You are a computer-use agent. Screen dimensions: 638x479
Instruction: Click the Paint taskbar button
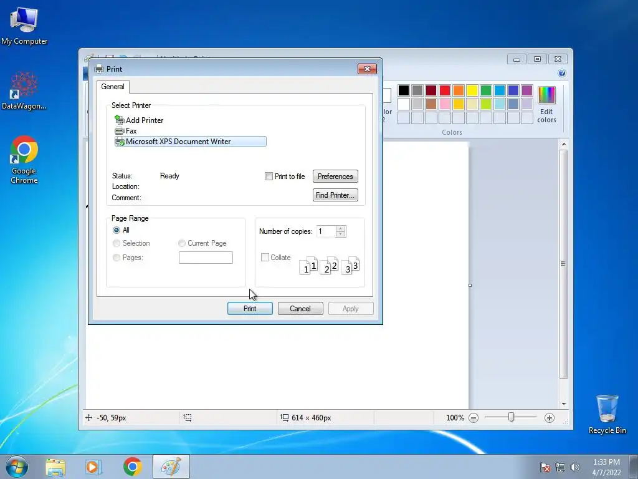coord(171,467)
